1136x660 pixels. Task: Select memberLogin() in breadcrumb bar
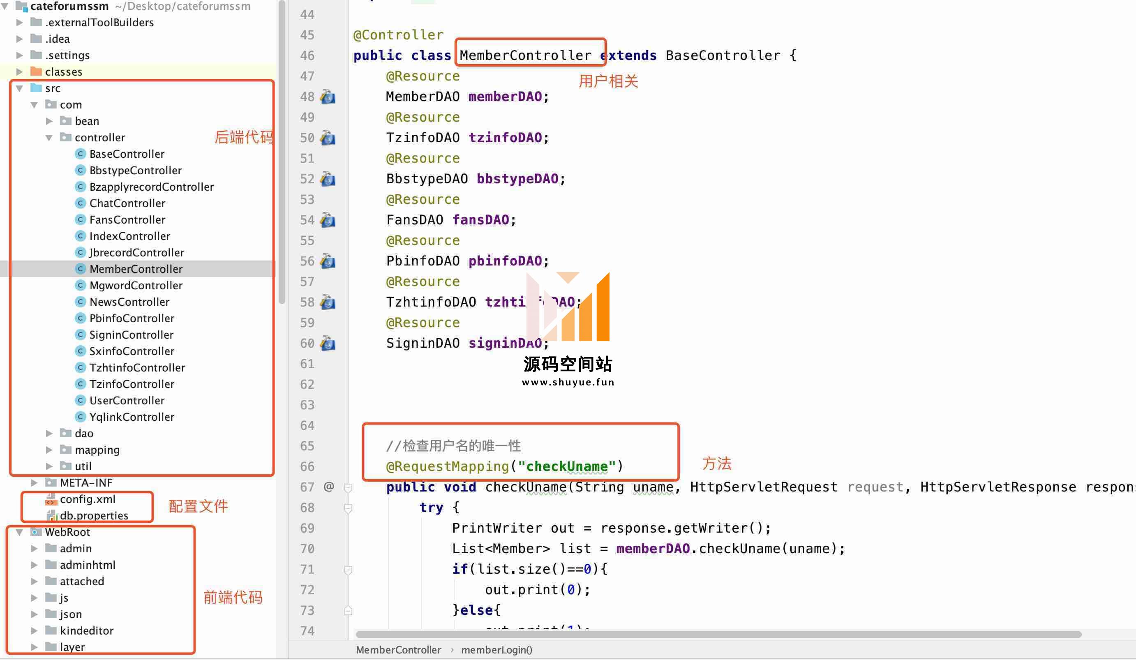(497, 650)
